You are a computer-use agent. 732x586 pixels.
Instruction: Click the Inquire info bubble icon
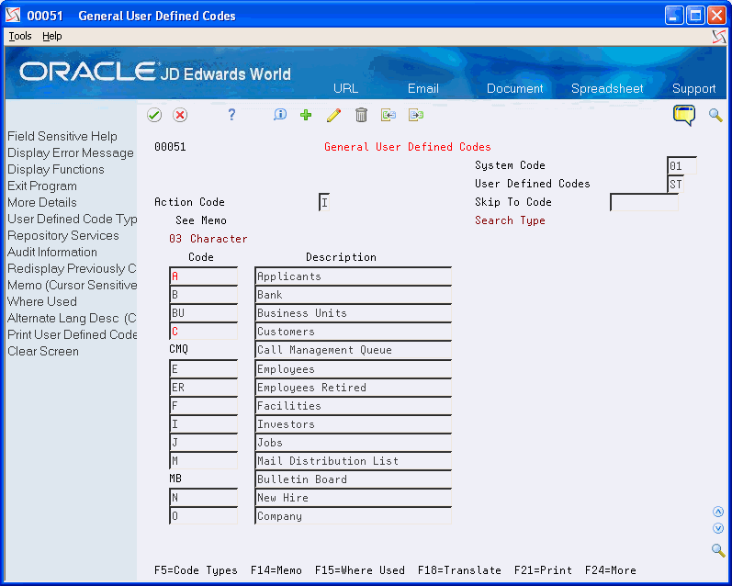pos(279,115)
